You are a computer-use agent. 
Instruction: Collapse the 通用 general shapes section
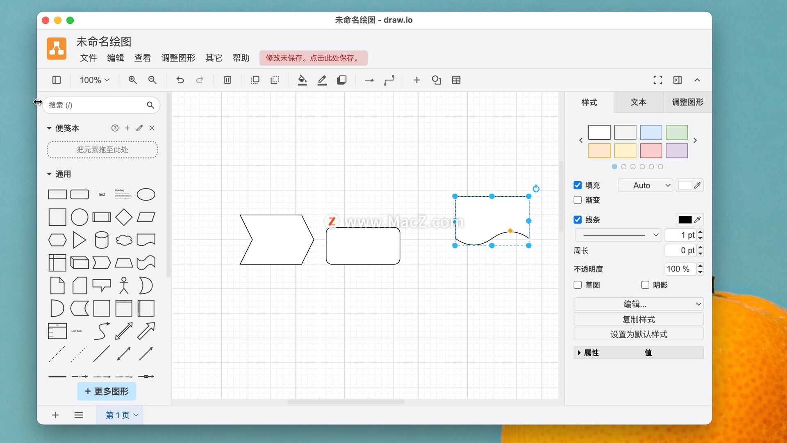(x=49, y=174)
